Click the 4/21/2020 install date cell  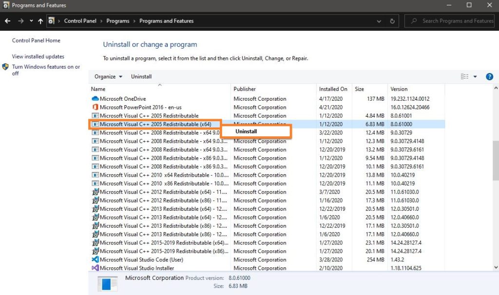coord(331,107)
